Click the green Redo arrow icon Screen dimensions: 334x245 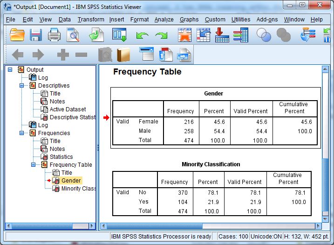click(161, 35)
